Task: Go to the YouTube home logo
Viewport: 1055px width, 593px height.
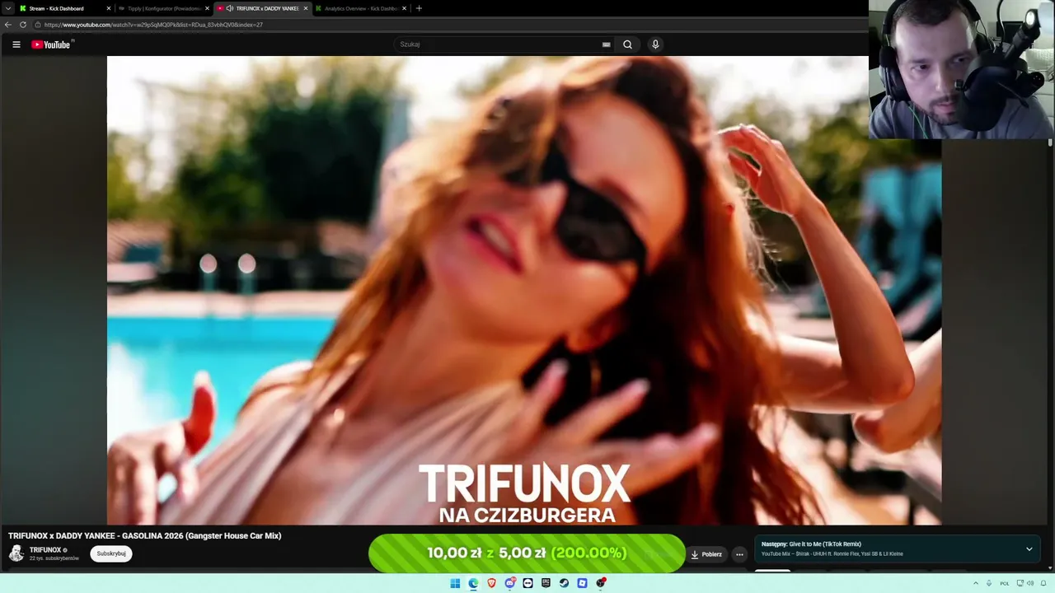Action: [51, 44]
